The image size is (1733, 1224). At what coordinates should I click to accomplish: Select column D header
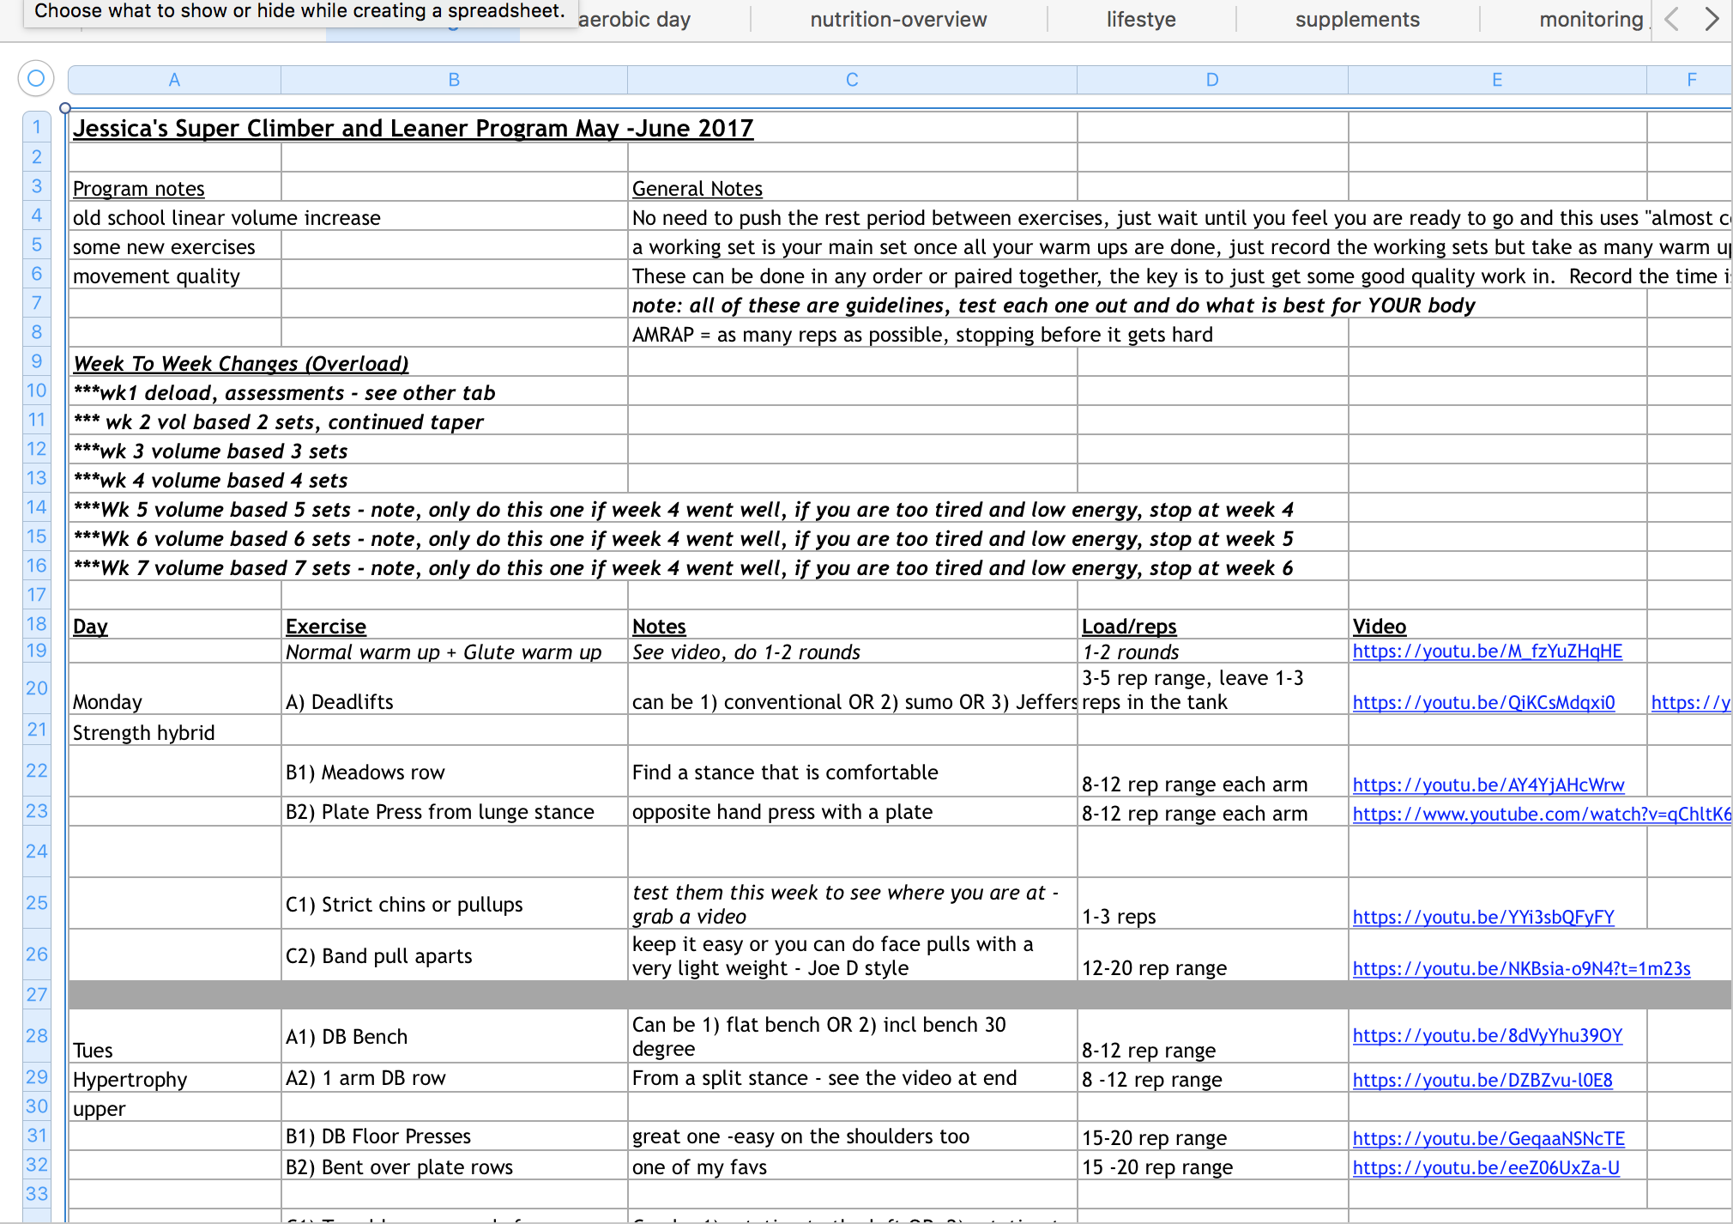click(x=1212, y=80)
